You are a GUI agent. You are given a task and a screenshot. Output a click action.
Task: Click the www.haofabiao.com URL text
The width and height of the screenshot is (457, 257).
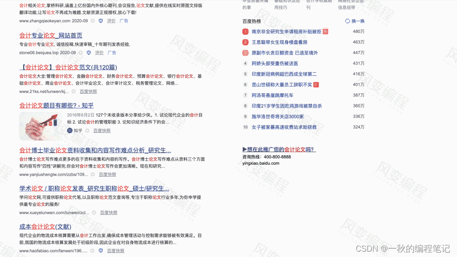point(54,251)
